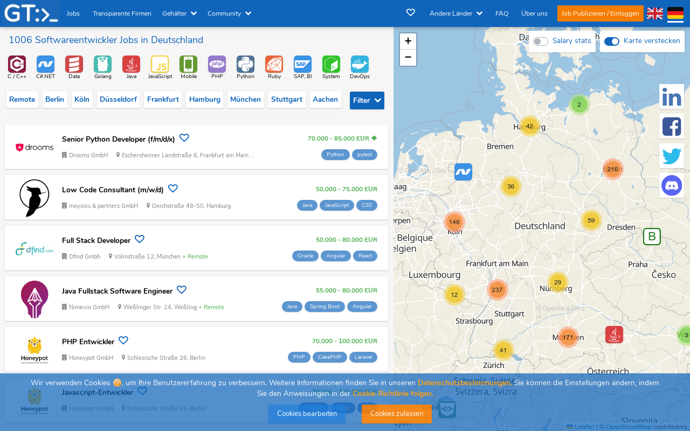Share on Facebook

(672, 126)
